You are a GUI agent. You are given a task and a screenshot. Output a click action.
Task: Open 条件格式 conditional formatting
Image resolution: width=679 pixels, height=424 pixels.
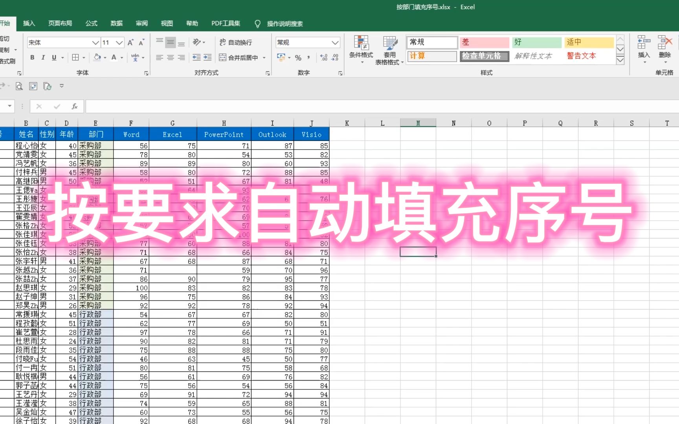[361, 49]
